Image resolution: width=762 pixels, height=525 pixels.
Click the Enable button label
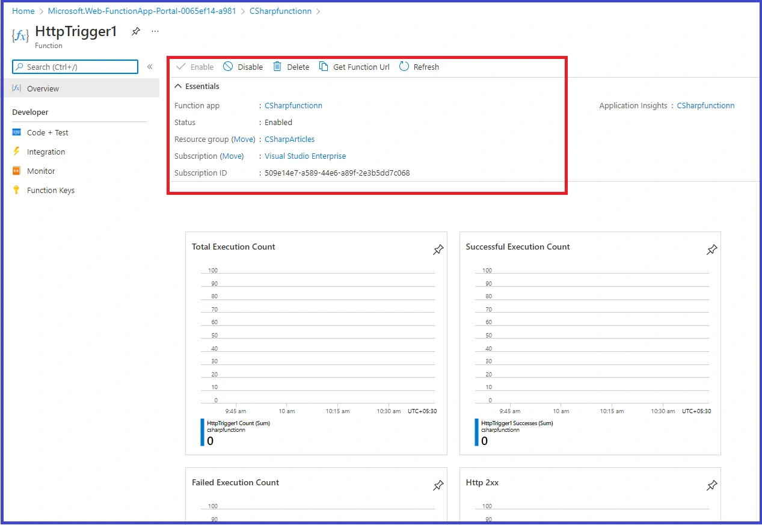[202, 67]
